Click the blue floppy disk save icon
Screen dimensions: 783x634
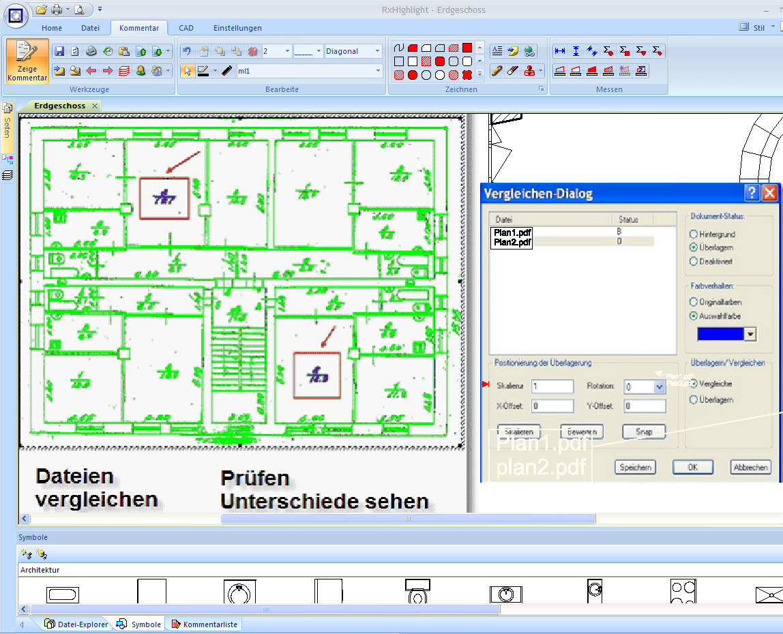59,51
